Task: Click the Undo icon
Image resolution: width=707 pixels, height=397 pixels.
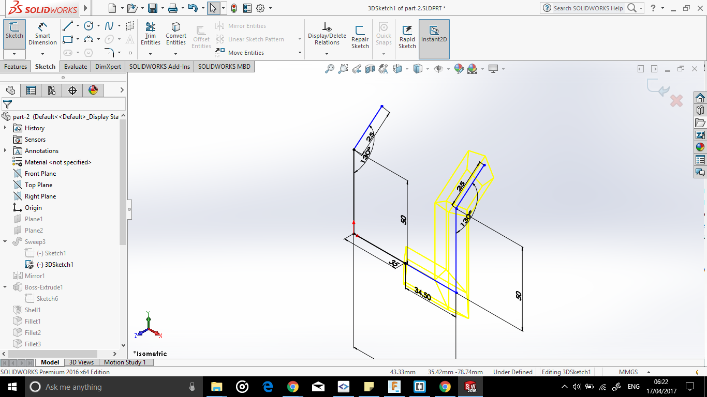Action: 193,8
